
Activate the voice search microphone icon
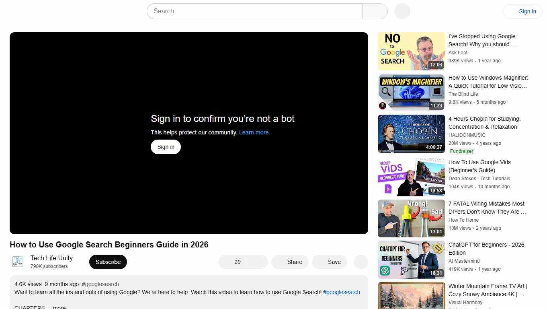point(402,11)
